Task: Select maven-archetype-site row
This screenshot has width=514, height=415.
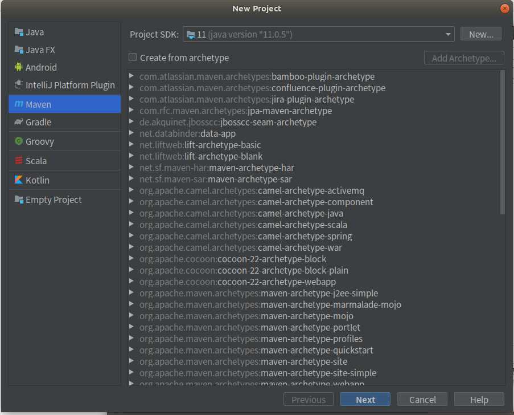Action: tap(314, 361)
